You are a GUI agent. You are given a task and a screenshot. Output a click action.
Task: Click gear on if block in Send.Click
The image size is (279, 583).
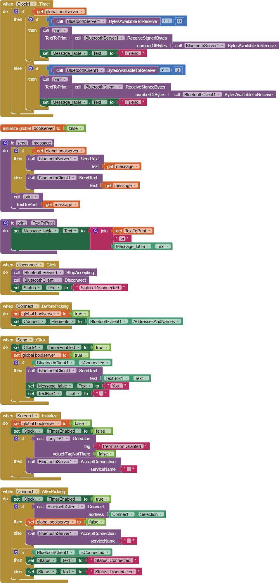16,363
